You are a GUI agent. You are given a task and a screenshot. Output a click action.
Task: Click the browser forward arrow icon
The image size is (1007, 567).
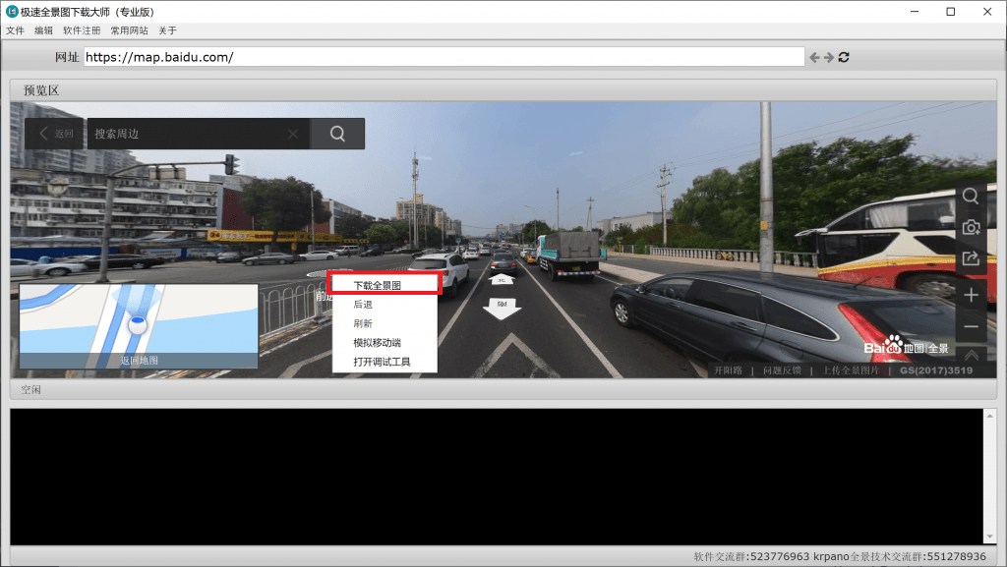tap(829, 58)
